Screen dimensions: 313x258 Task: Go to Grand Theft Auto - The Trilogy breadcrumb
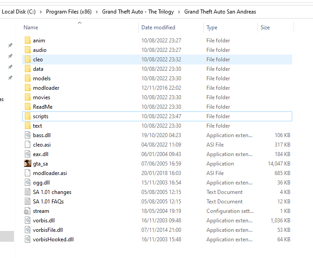[138, 12]
